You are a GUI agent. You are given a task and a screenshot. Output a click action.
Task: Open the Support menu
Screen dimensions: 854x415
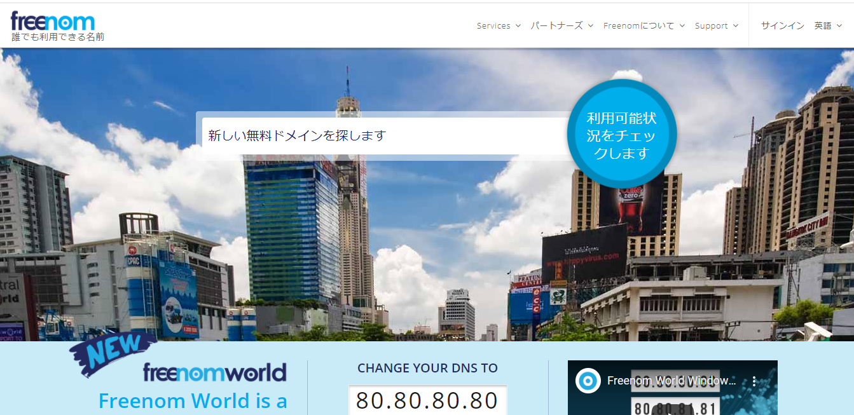pos(716,25)
